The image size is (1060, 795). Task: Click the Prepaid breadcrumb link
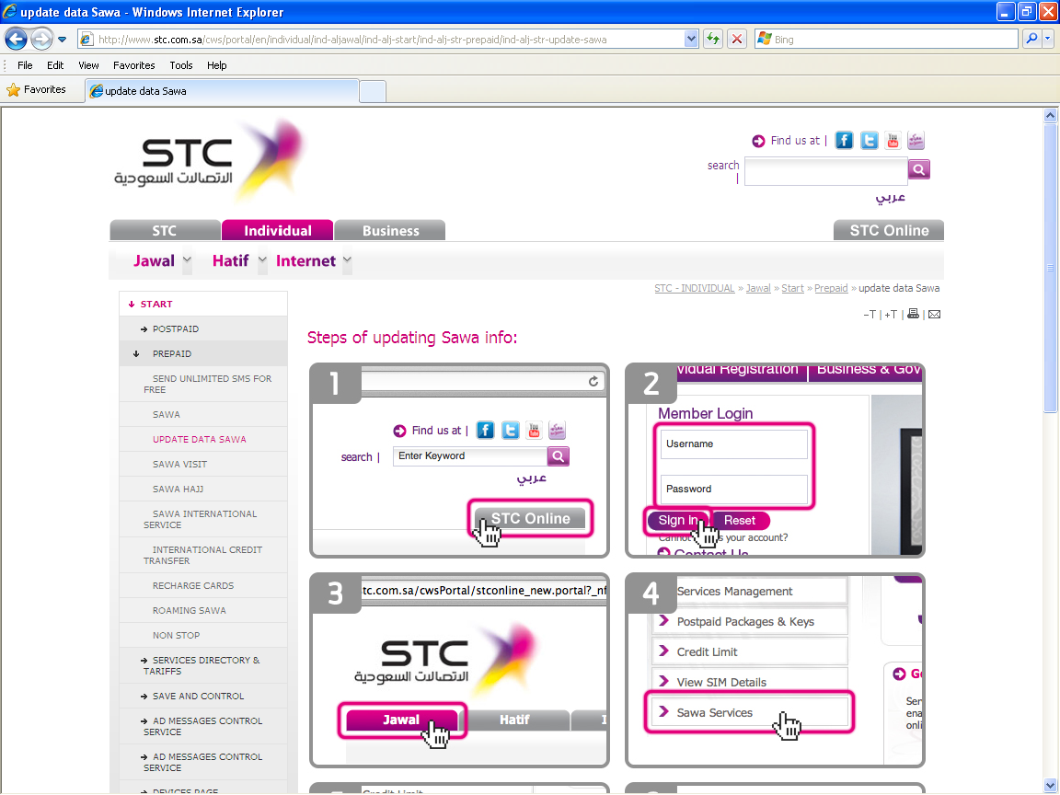[831, 288]
